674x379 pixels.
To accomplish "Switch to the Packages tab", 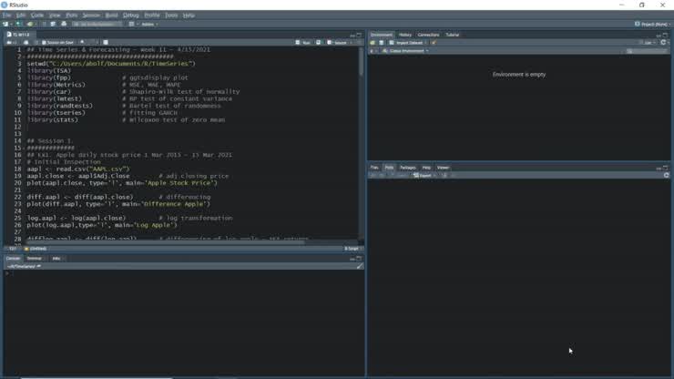I will (407, 168).
